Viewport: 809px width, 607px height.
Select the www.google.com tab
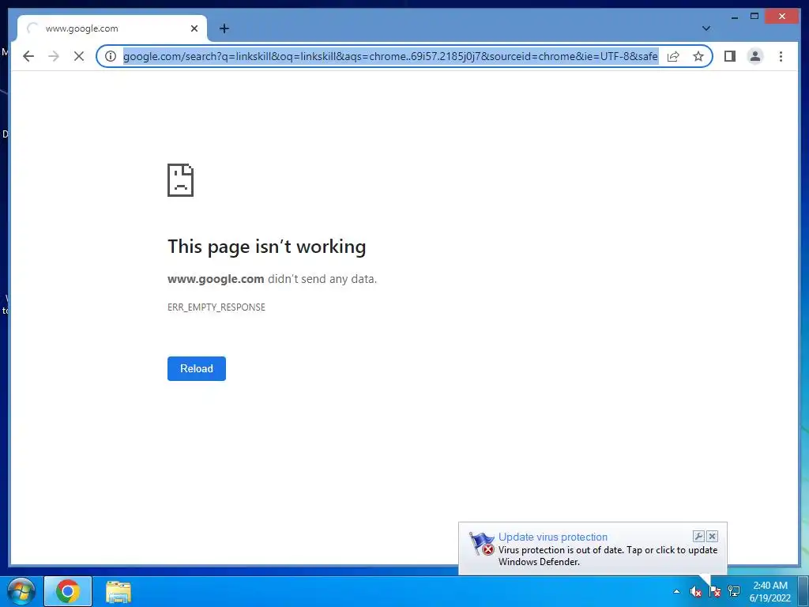(x=112, y=28)
